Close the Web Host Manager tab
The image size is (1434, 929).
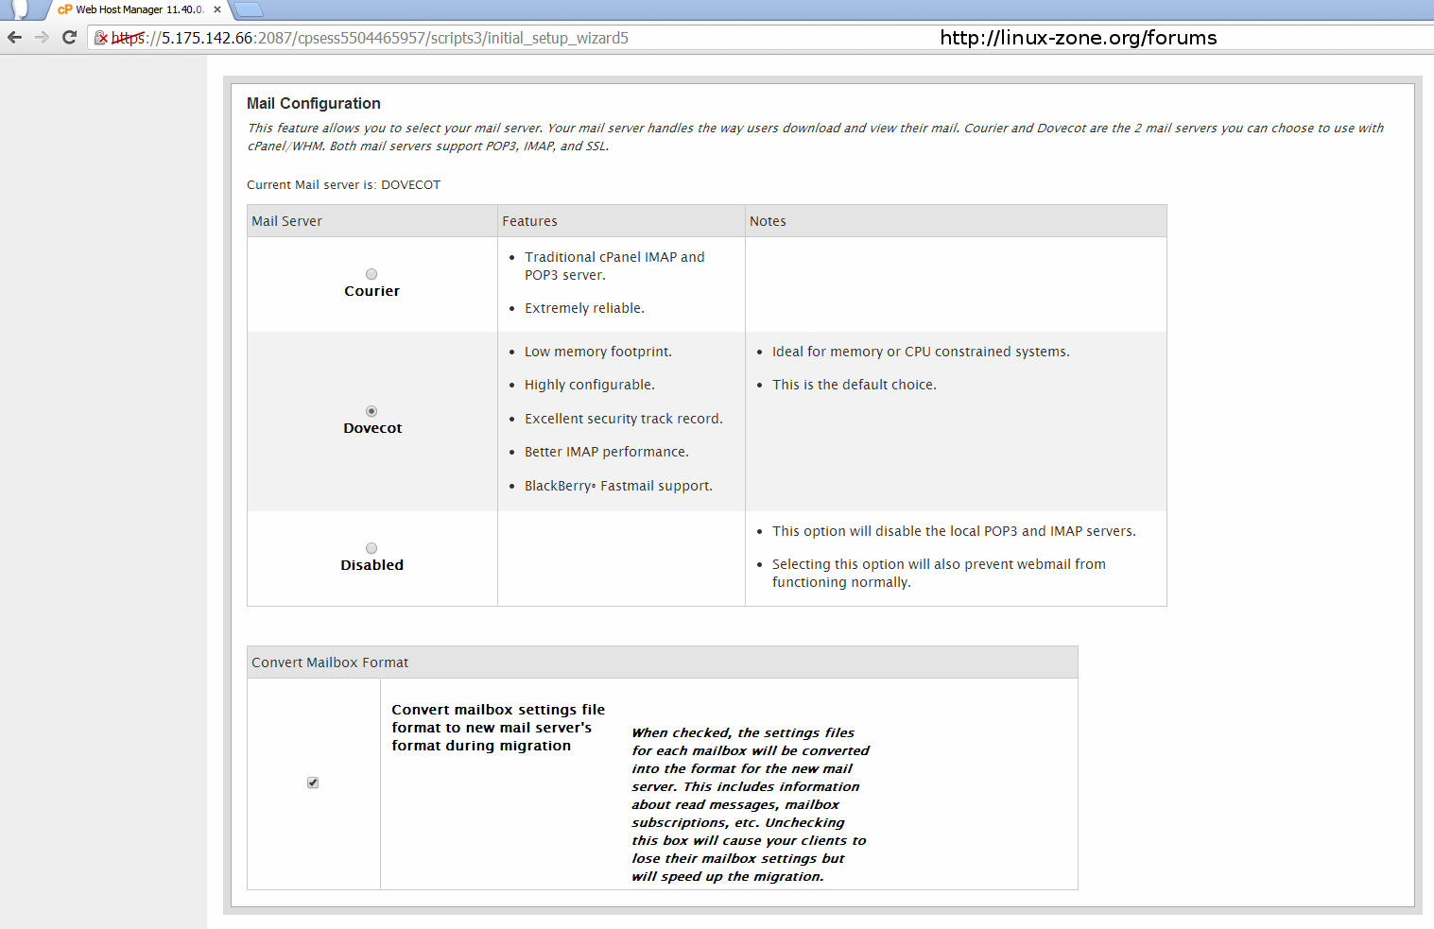pos(217,9)
